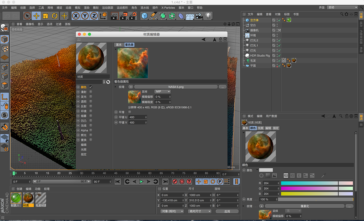This screenshot has height=221, width=364.
Task: Switch to the 光照 tab in attributes
Action: pyautogui.click(x=260, y=128)
